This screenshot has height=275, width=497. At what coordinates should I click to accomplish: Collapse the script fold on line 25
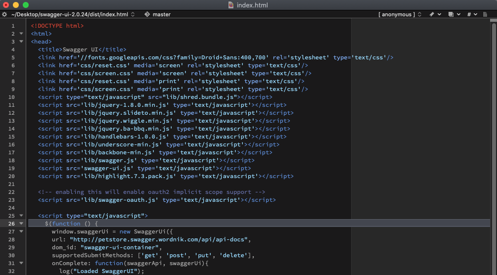(21, 215)
